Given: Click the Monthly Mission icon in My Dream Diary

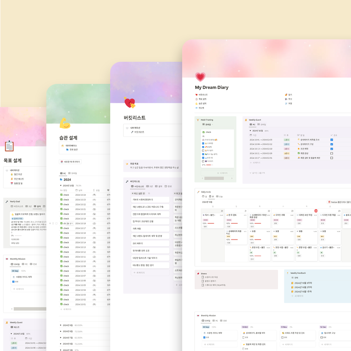Looking at the screenshot, I should click(x=198, y=316).
